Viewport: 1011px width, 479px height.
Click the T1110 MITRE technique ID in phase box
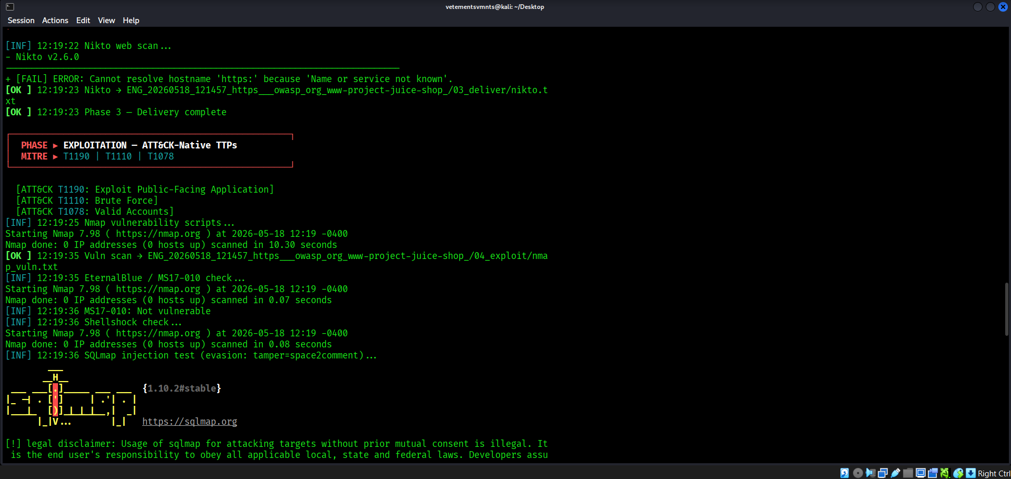(x=119, y=156)
